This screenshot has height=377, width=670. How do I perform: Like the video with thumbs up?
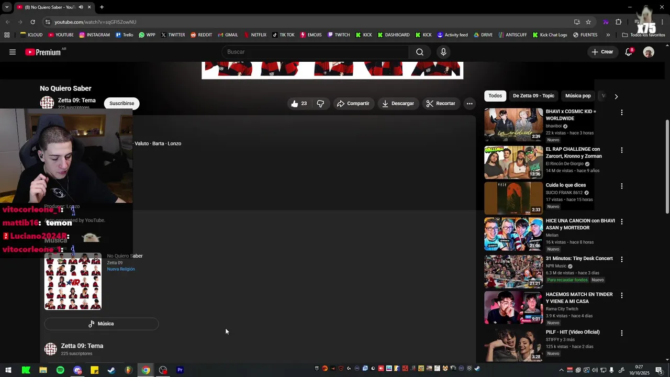tap(299, 104)
